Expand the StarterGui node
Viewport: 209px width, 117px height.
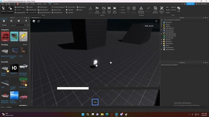tap(162, 40)
